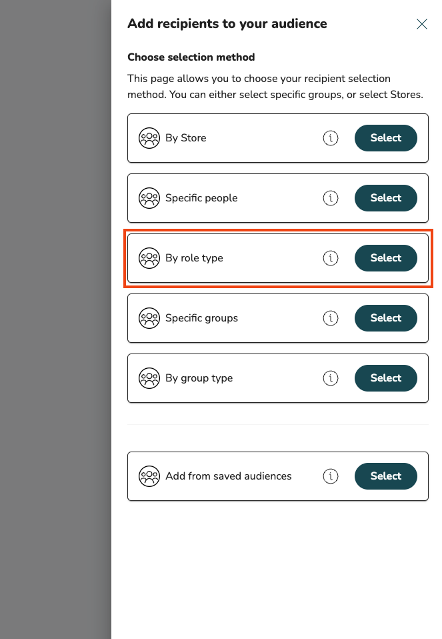Select the By Store method
This screenshot has width=442, height=639.
tap(385, 138)
